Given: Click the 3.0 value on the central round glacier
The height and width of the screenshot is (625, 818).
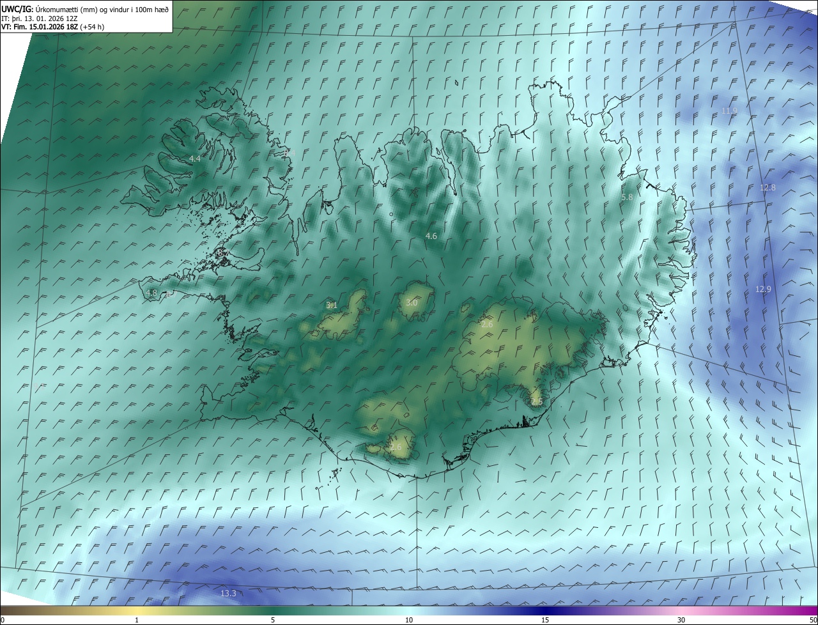Looking at the screenshot, I should (412, 303).
